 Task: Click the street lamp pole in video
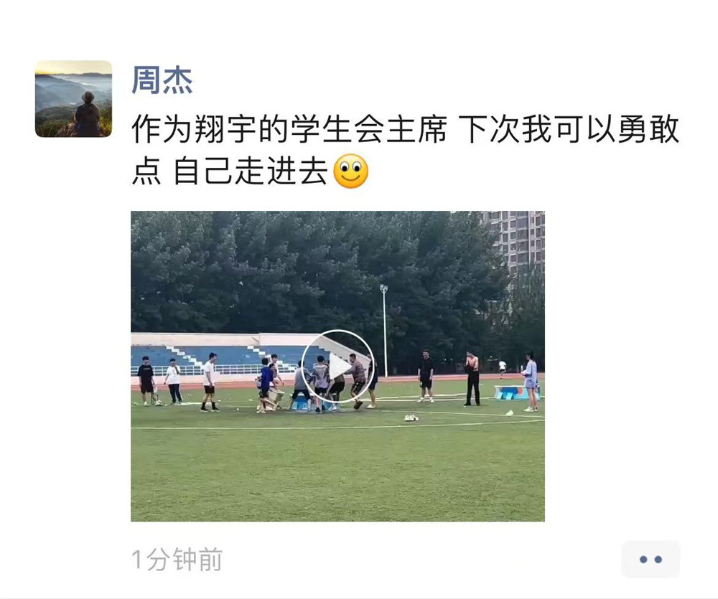384,331
